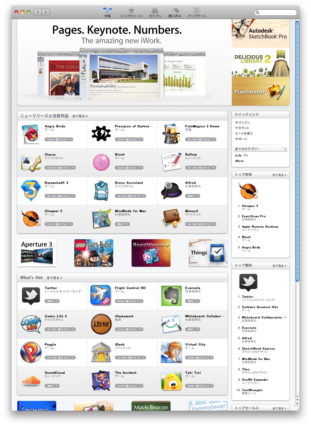This screenshot has width=311, height=428.
Task: Expand the arrow beside Angry Birds buy button
Action: coord(71,139)
